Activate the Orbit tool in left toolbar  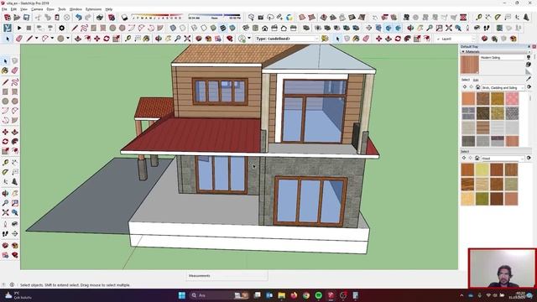[x=5, y=194]
